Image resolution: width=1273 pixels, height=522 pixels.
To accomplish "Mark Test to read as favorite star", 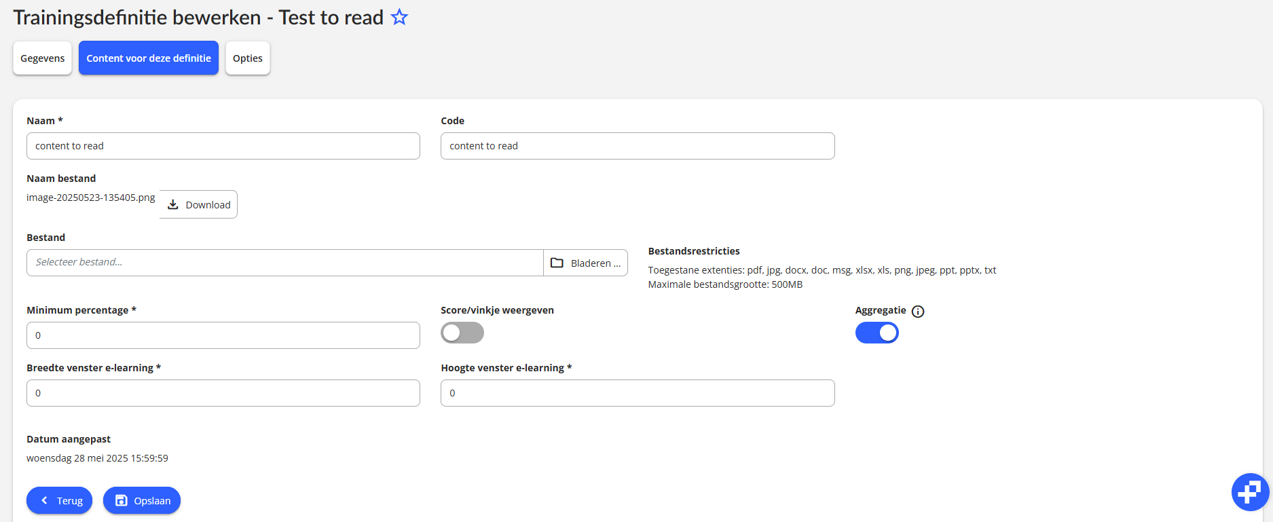I will 399,17.
